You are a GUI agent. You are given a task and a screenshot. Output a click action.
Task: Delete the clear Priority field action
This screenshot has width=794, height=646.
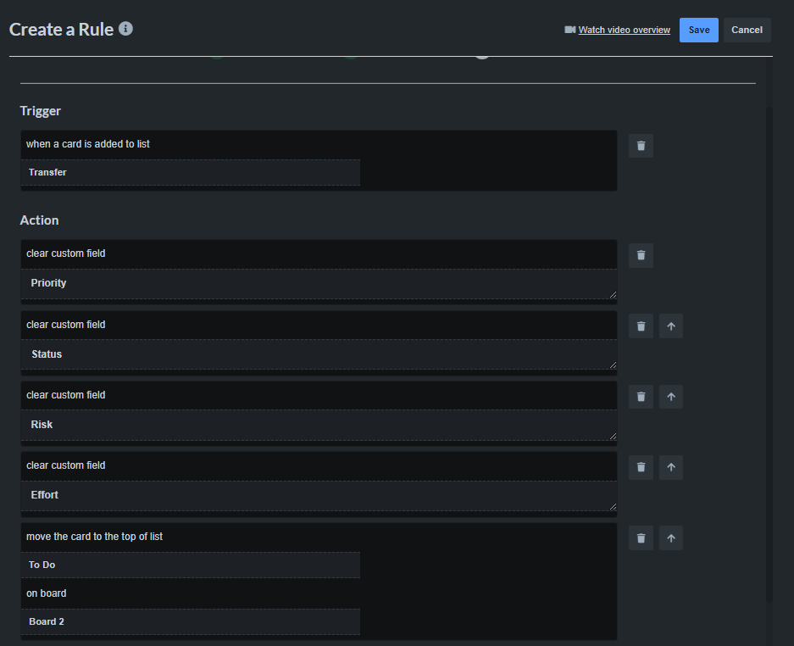641,255
